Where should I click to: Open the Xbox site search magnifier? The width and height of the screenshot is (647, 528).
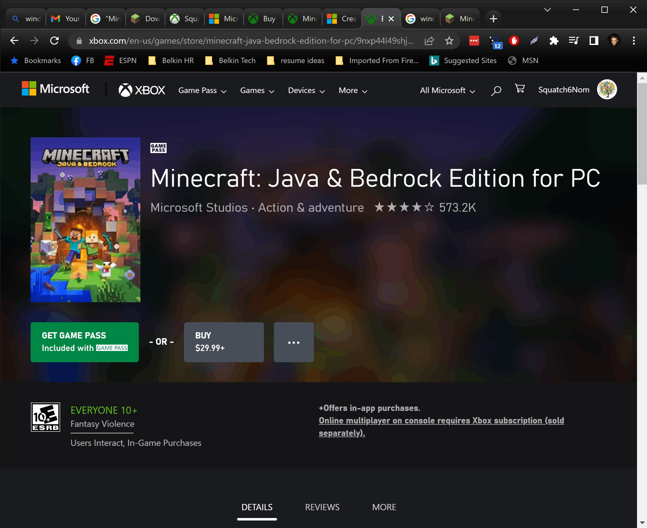click(496, 91)
